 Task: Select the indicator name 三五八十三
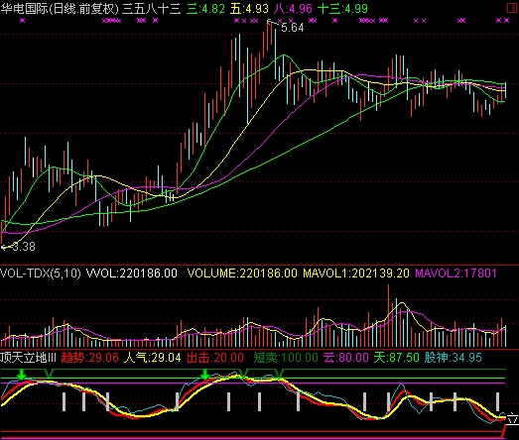point(152,8)
